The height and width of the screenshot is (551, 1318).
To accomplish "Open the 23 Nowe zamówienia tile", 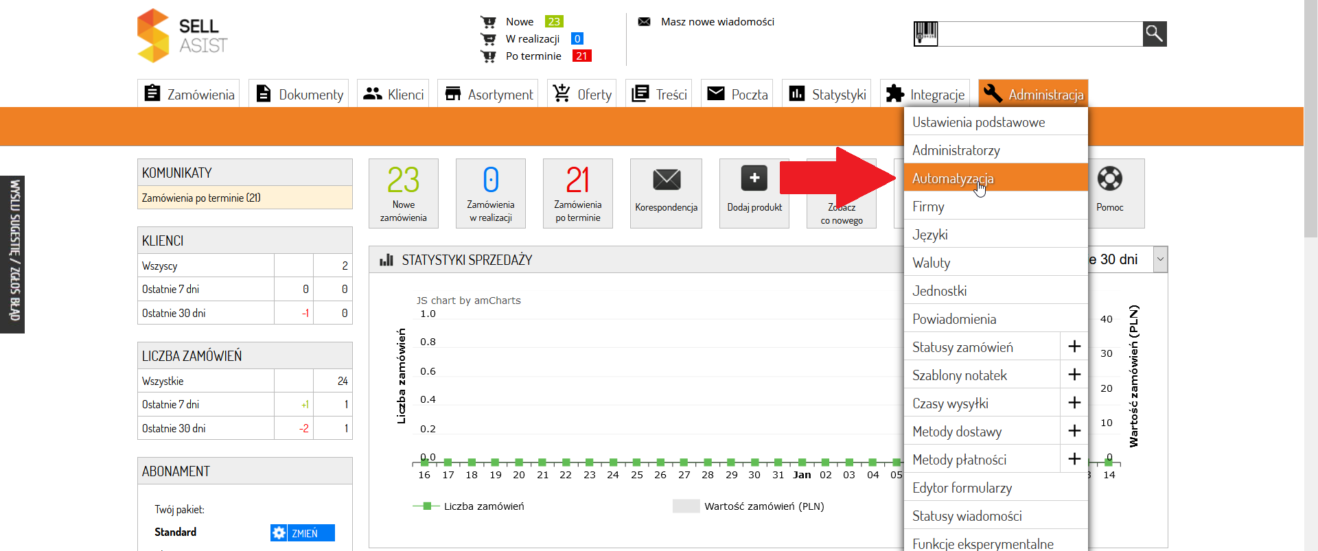I will [x=404, y=194].
